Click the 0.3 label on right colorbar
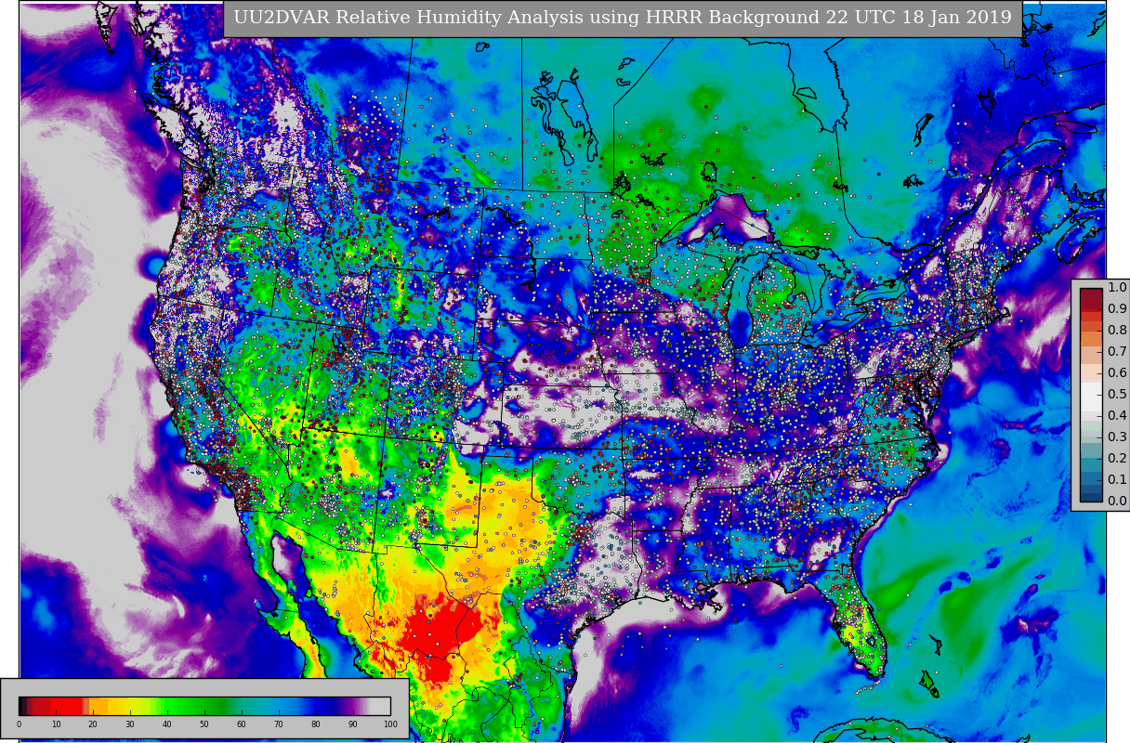 tap(1117, 437)
